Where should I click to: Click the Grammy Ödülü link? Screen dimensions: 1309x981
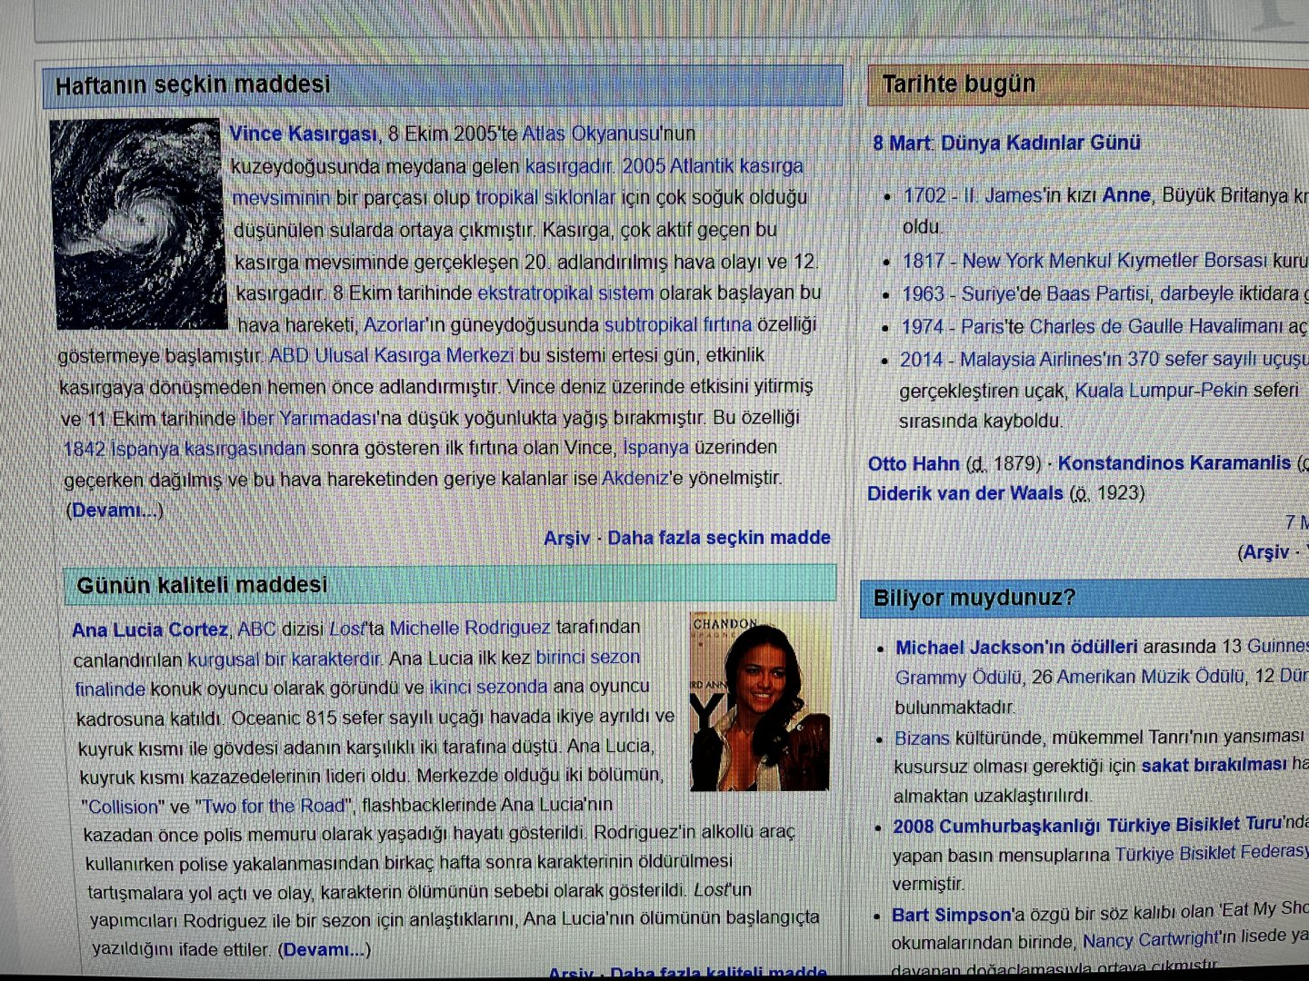pos(958,678)
